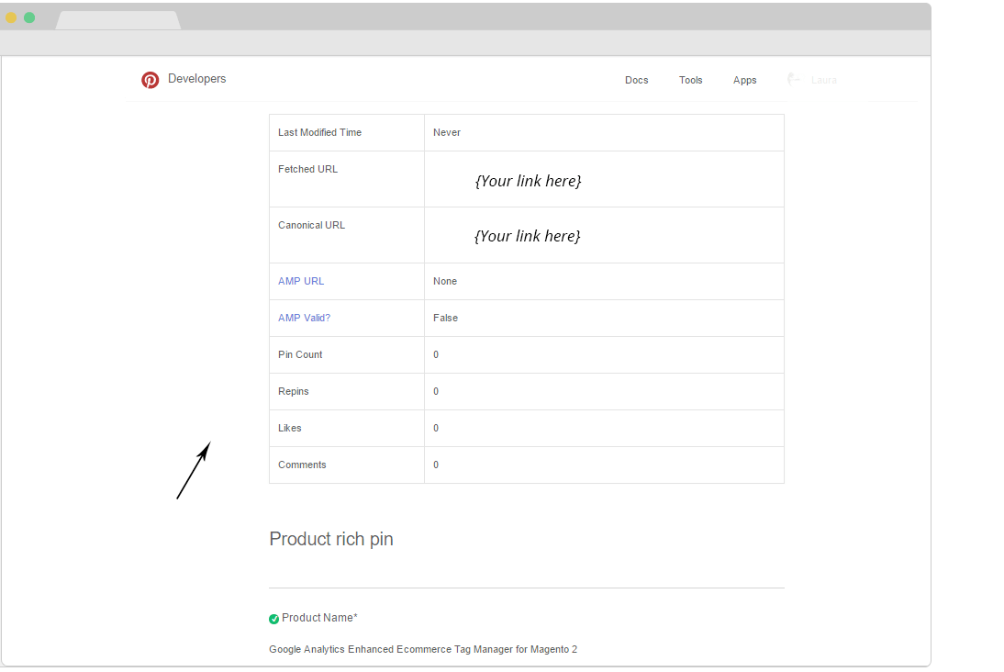Click the green maximize window dot
The image size is (1004, 672).
[x=29, y=17]
